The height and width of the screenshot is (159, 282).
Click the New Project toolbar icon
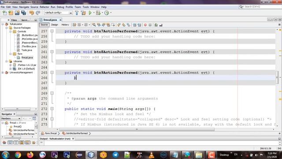pyautogui.click(x=11, y=13)
